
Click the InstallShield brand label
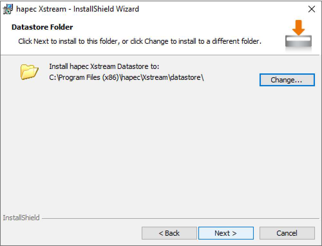21,218
